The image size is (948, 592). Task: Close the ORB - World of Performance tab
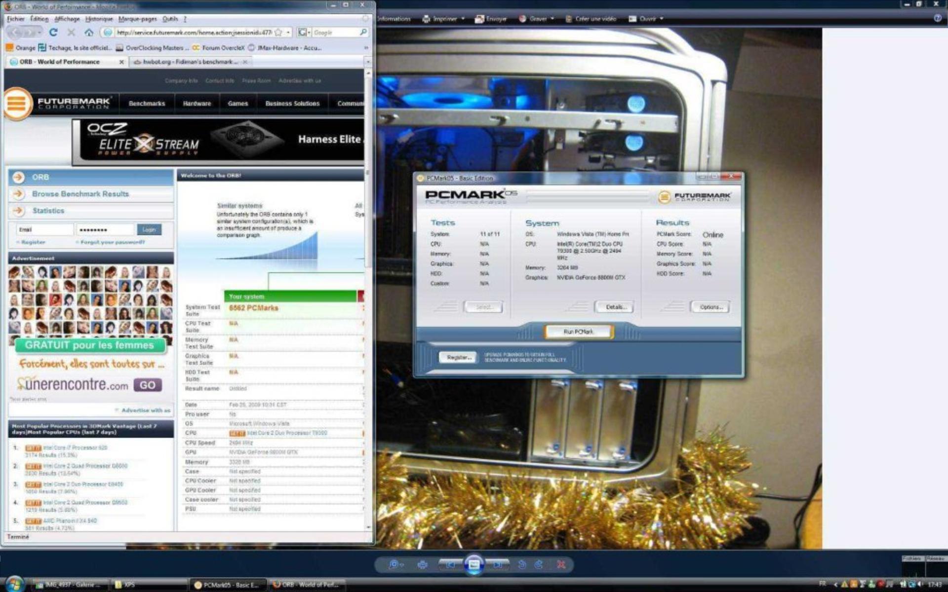pos(121,62)
